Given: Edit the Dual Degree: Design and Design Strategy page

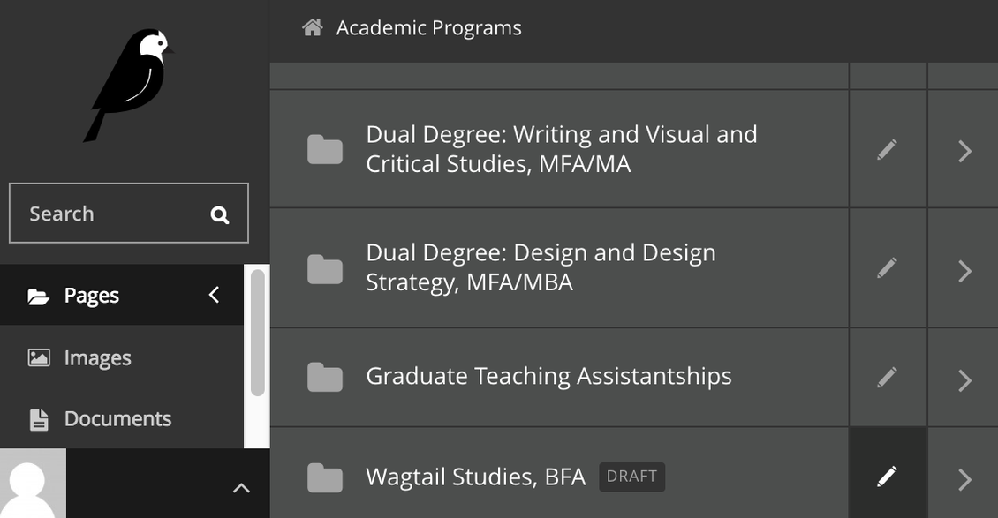Looking at the screenshot, I should tap(887, 268).
